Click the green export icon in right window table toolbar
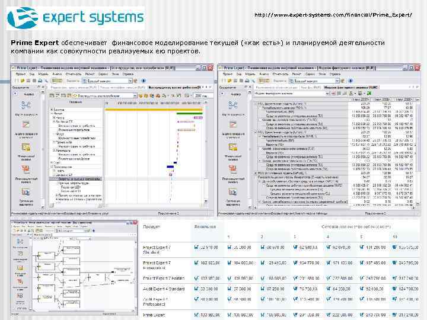427x320 pixels. click(x=369, y=94)
